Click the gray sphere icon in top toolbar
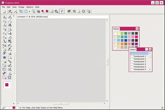Viewport: 165px width, 110px height. (x=56, y=11)
